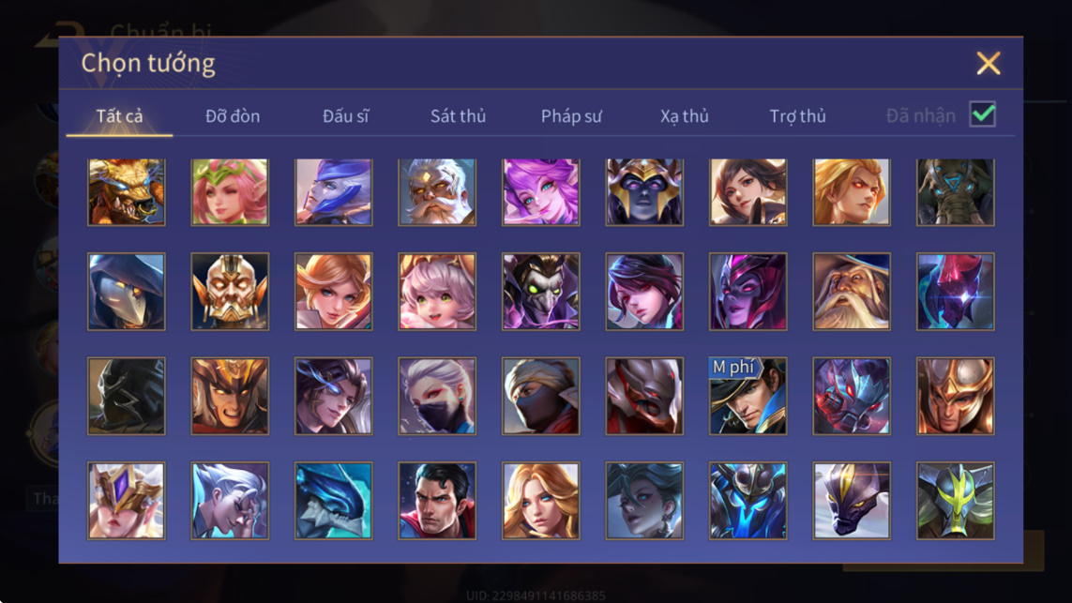Toggle the "Đã nhận" checkbox

(983, 114)
